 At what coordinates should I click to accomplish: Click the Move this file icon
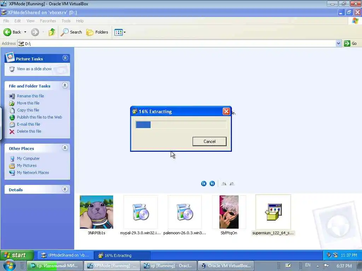coord(12,103)
